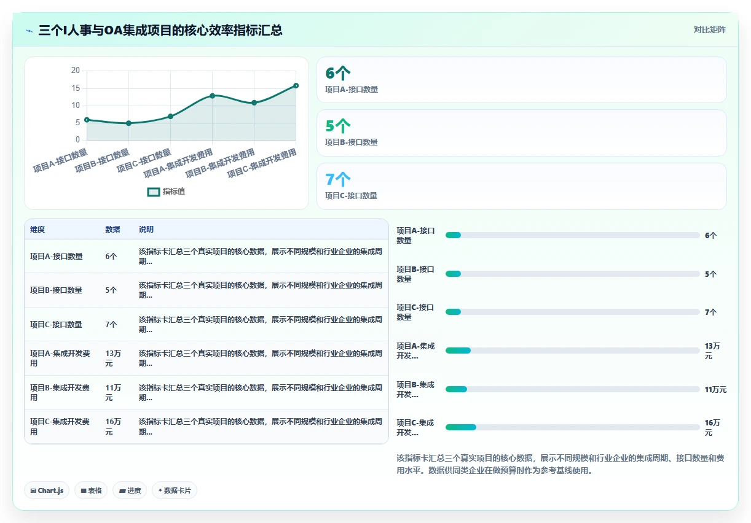Open the 6个 项目A-接口数量 data card
Image resolution: width=751 pixels, height=523 pixels.
coord(521,80)
